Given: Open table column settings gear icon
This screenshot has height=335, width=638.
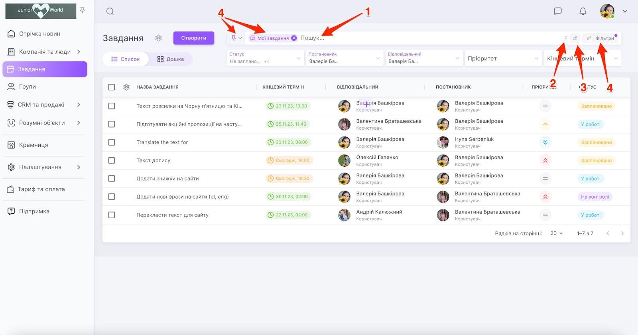Looking at the screenshot, I should (126, 87).
